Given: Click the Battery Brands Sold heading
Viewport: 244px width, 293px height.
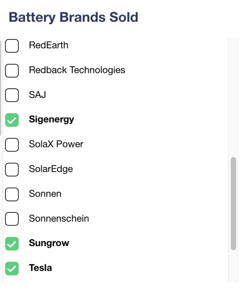Looking at the screenshot, I should click(x=73, y=18).
